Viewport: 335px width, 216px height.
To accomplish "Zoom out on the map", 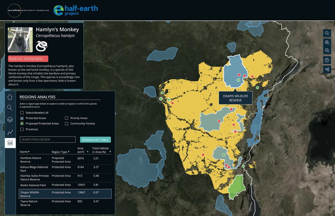I will pyautogui.click(x=327, y=50).
